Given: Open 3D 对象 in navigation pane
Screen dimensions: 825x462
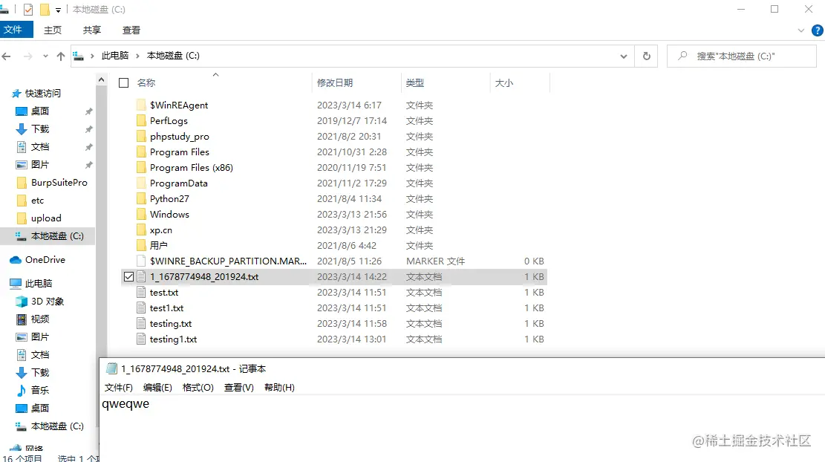Looking at the screenshot, I should [47, 302].
